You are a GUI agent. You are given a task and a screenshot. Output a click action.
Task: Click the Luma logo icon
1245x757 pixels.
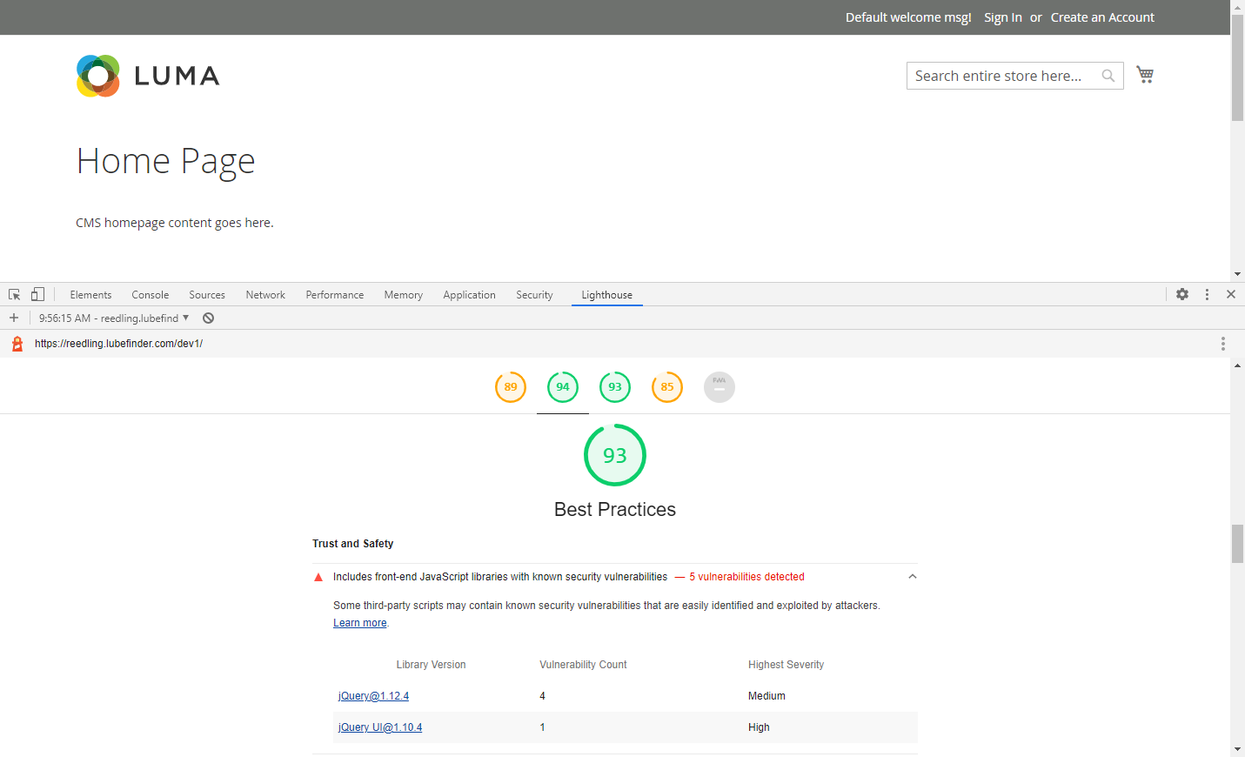(98, 76)
